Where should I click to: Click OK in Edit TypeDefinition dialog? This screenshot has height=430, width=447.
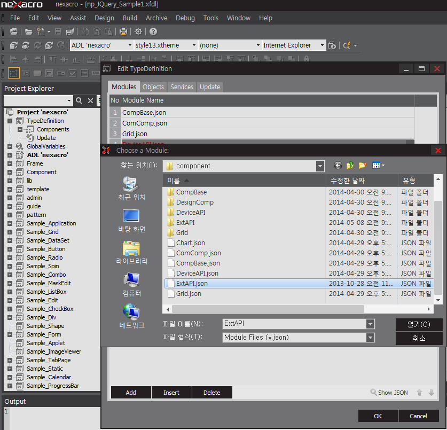coord(378,416)
